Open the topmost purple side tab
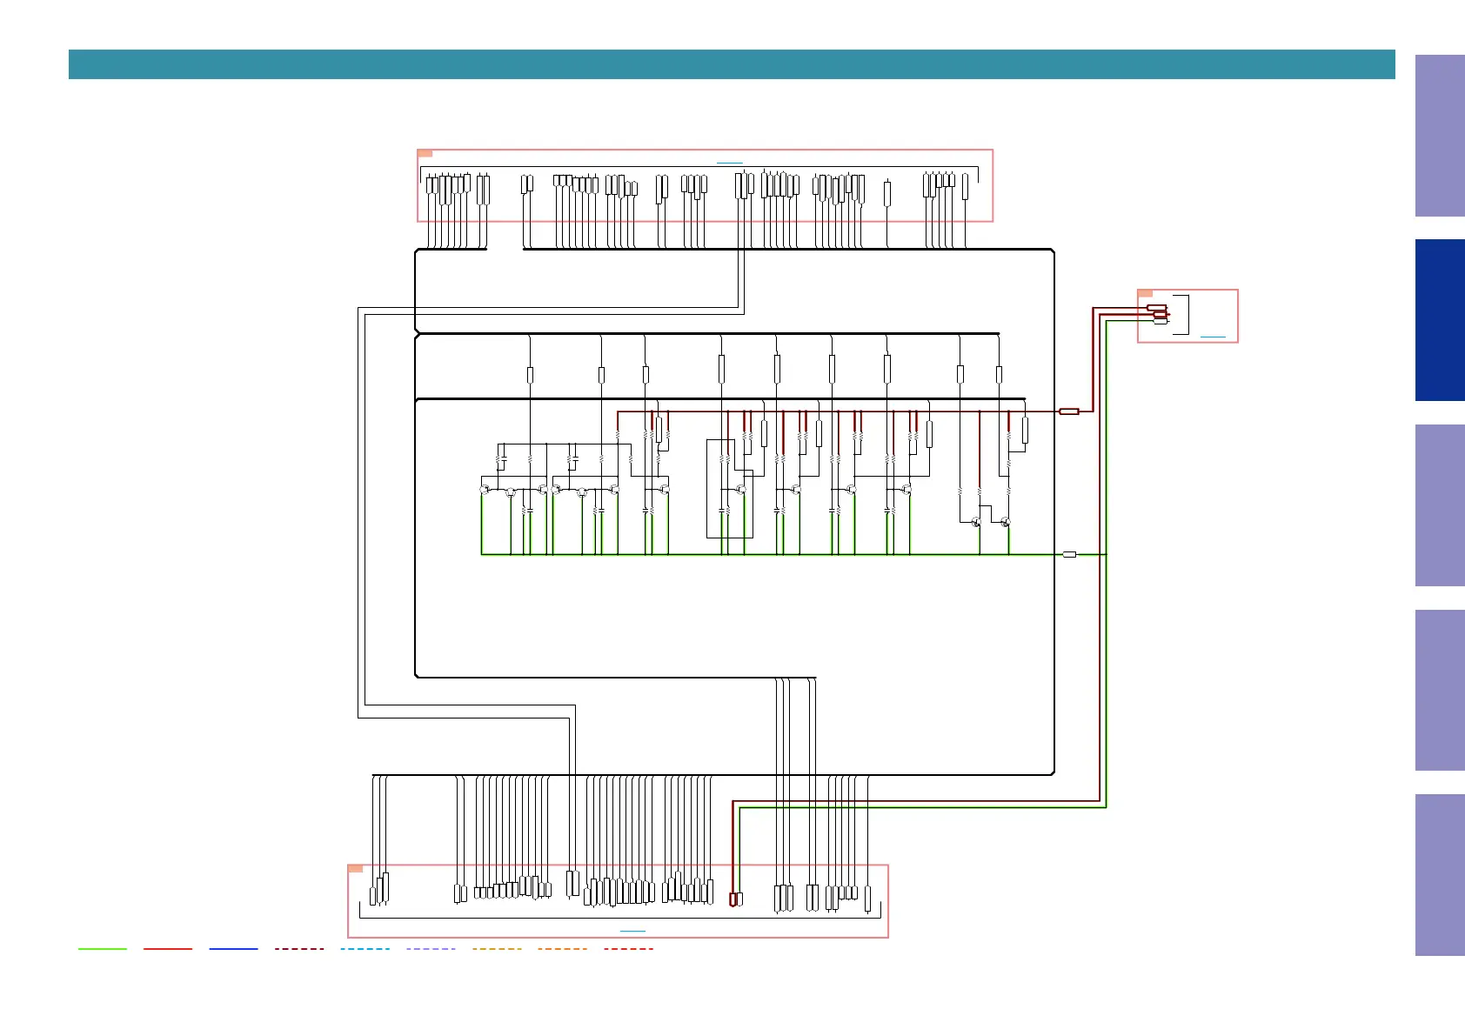This screenshot has height=1036, width=1465. (1440, 136)
